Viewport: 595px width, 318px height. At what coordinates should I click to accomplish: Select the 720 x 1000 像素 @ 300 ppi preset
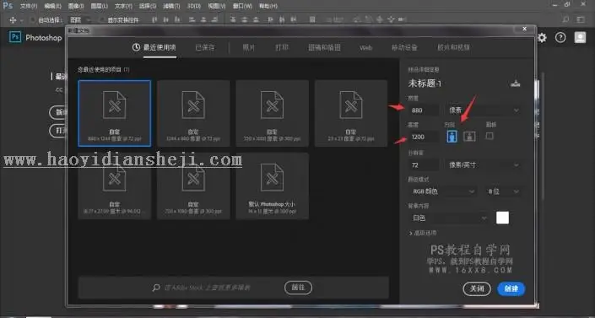click(272, 113)
